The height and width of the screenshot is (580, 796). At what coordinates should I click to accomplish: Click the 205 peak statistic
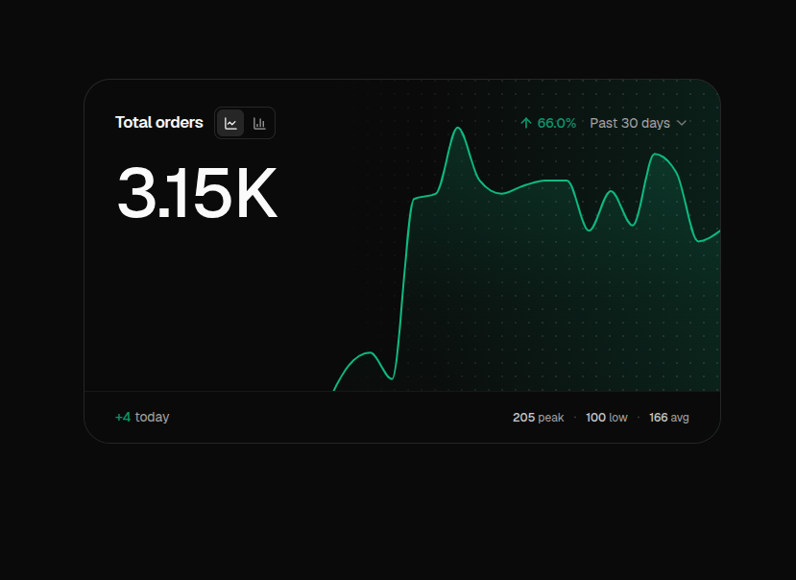[x=538, y=418]
